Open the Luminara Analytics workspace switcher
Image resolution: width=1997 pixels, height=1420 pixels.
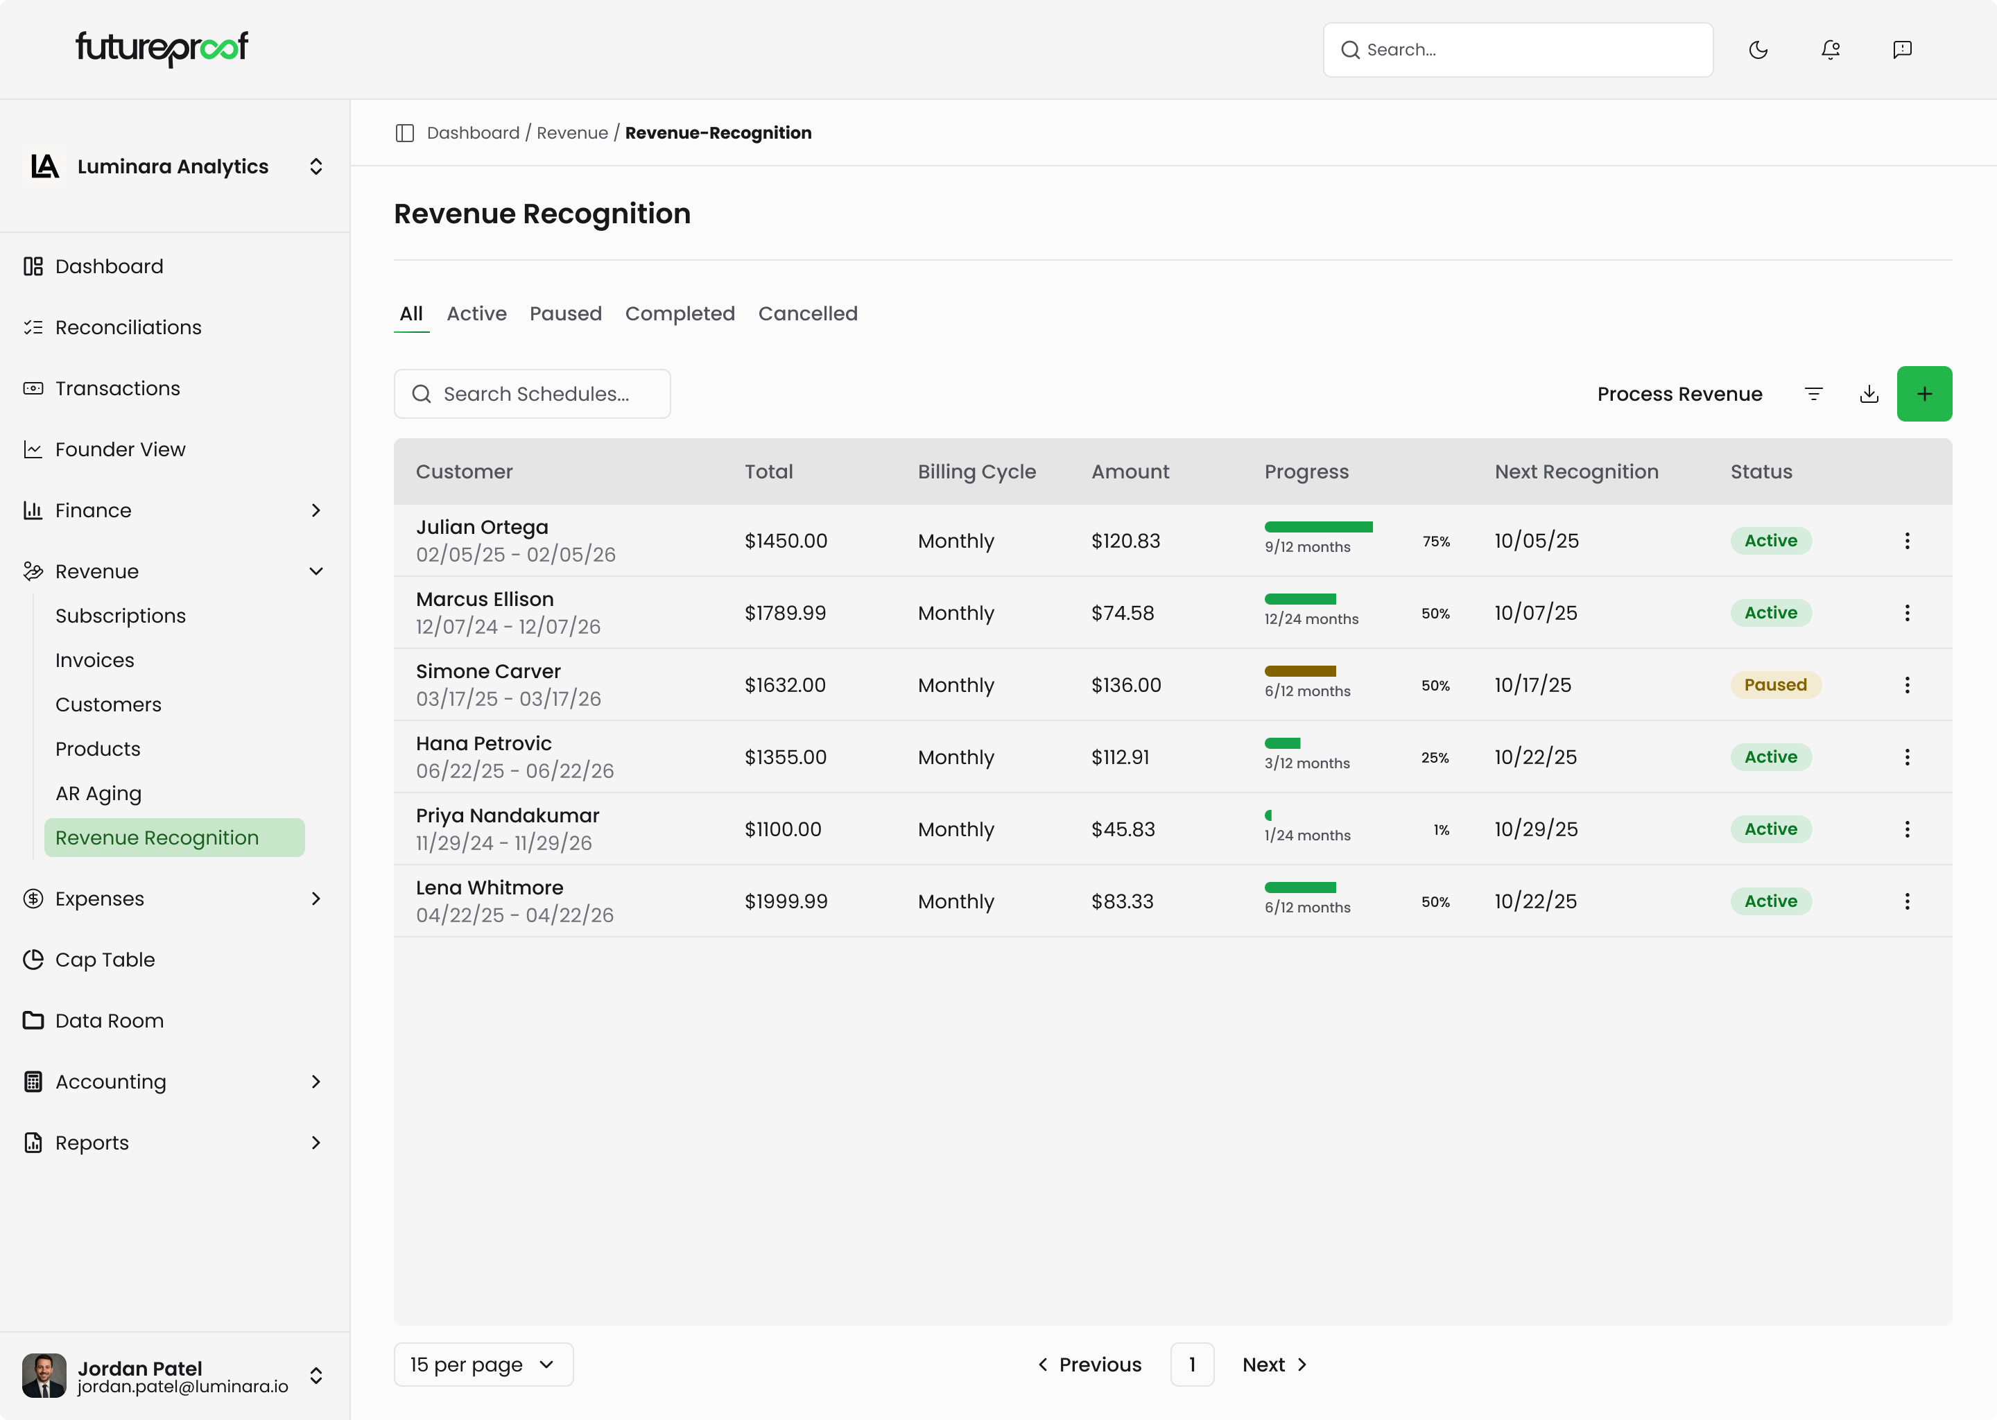coord(315,167)
